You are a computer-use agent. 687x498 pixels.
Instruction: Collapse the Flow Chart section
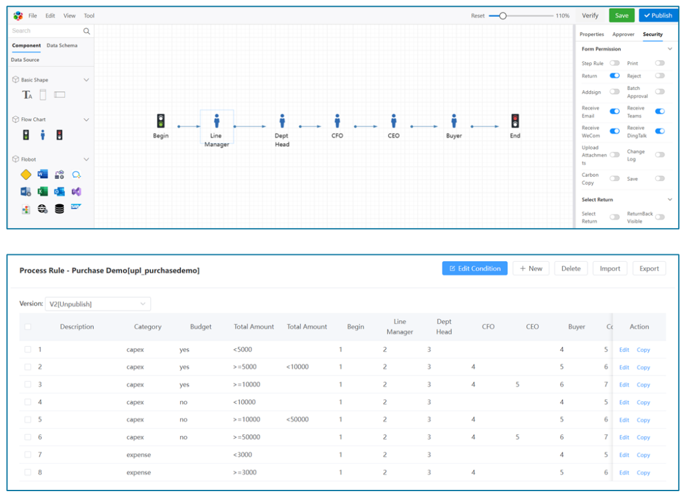(86, 119)
